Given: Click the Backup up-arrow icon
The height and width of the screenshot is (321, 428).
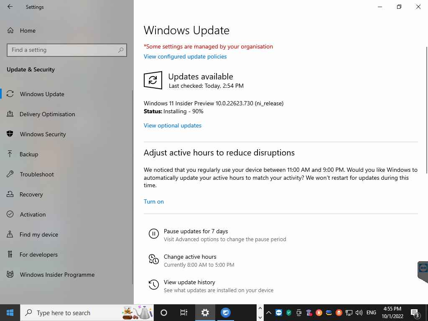Looking at the screenshot, I should [10, 154].
